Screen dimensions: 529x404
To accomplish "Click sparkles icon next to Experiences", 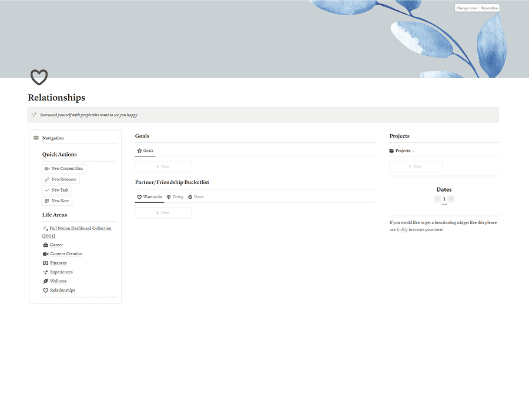I will click(x=45, y=272).
